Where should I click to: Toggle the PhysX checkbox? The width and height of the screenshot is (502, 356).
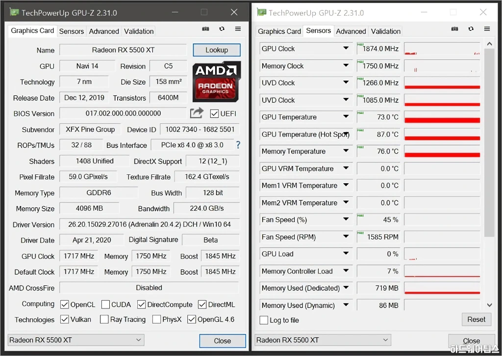(156, 319)
